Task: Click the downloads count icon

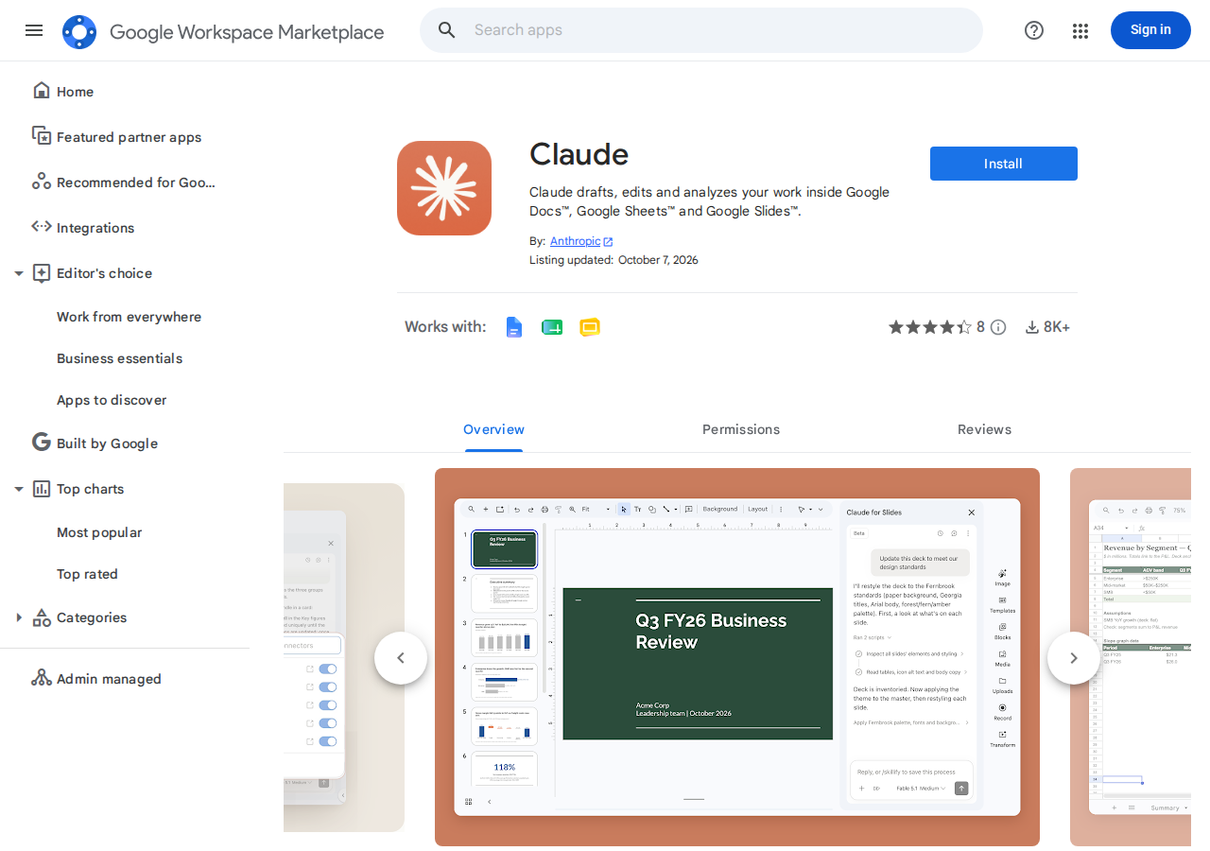Action: (x=1032, y=327)
